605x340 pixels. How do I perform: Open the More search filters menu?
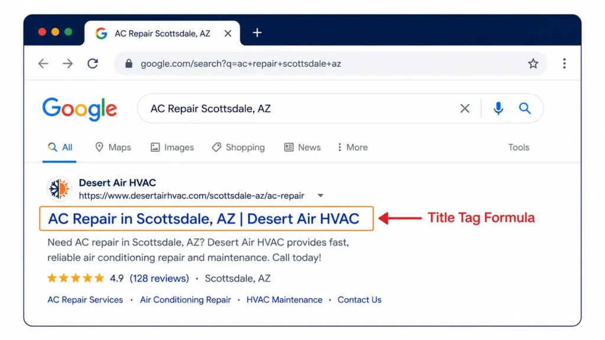[x=353, y=147]
